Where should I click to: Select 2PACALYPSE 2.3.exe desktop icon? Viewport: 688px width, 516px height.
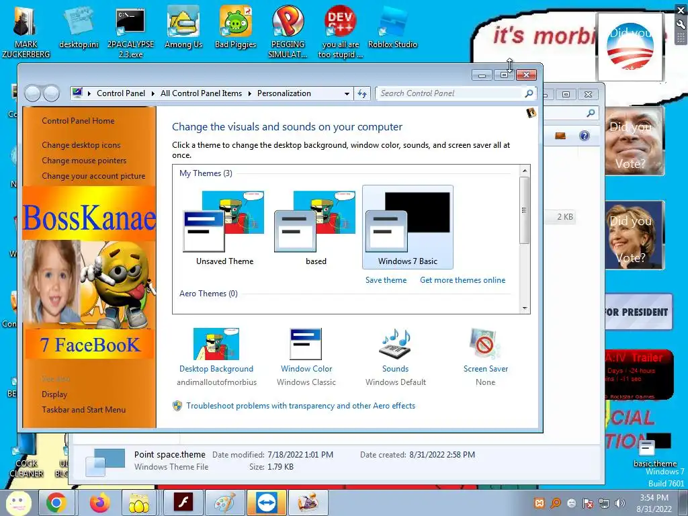pyautogui.click(x=130, y=32)
